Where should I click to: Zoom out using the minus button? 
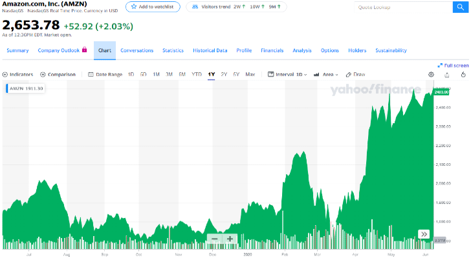point(215,239)
